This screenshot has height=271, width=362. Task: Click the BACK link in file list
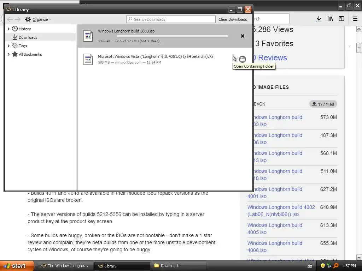coord(259,104)
